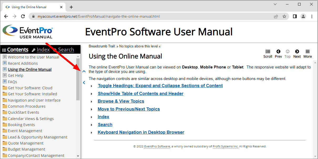Click the contents pane scroll-up arrow
This screenshot has height=159, width=318.
tap(78, 56)
